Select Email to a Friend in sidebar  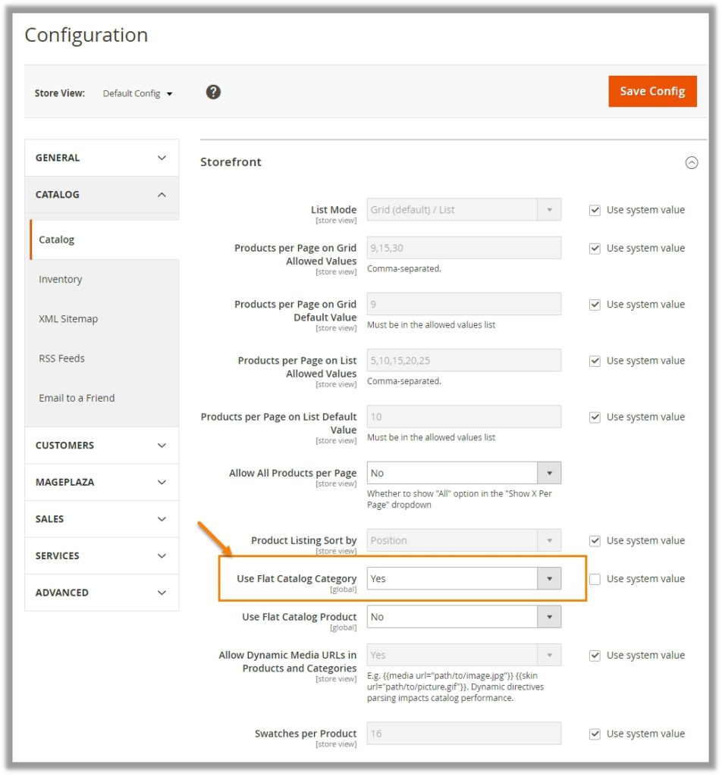[x=76, y=397]
